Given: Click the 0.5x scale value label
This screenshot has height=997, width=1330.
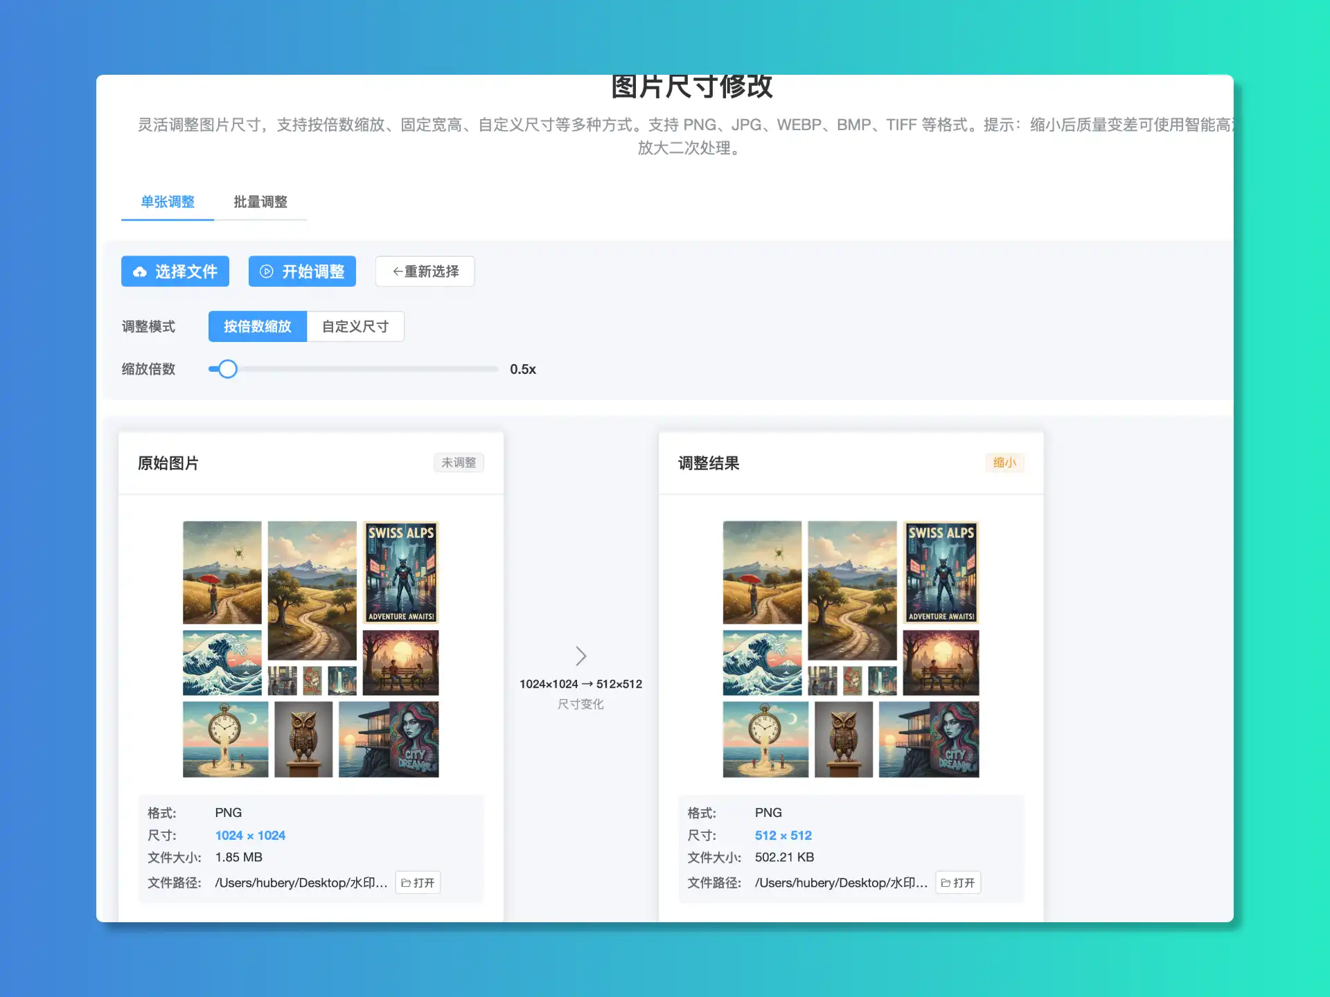Looking at the screenshot, I should pos(523,370).
